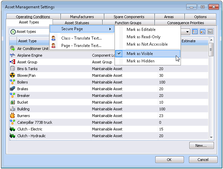Viewport: 223px width, 169px height.
Task: Click Class - Translate Text user icon
Action: pyautogui.click(x=54, y=38)
